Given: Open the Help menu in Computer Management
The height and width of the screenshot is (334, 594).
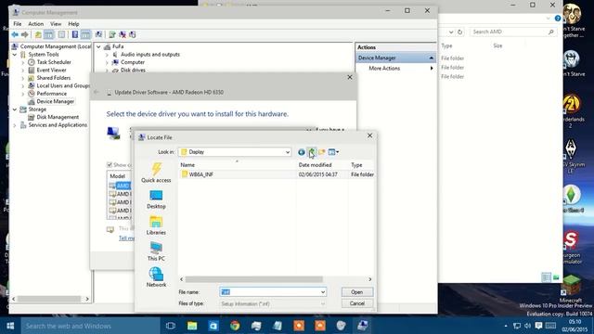Looking at the screenshot, I should click(73, 24).
